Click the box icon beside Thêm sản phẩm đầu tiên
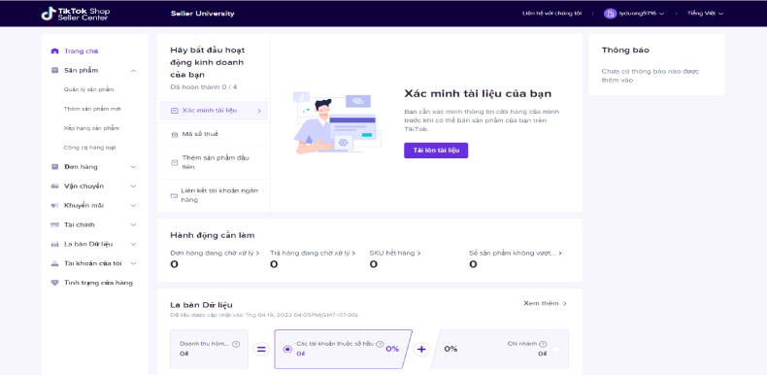 (174, 162)
